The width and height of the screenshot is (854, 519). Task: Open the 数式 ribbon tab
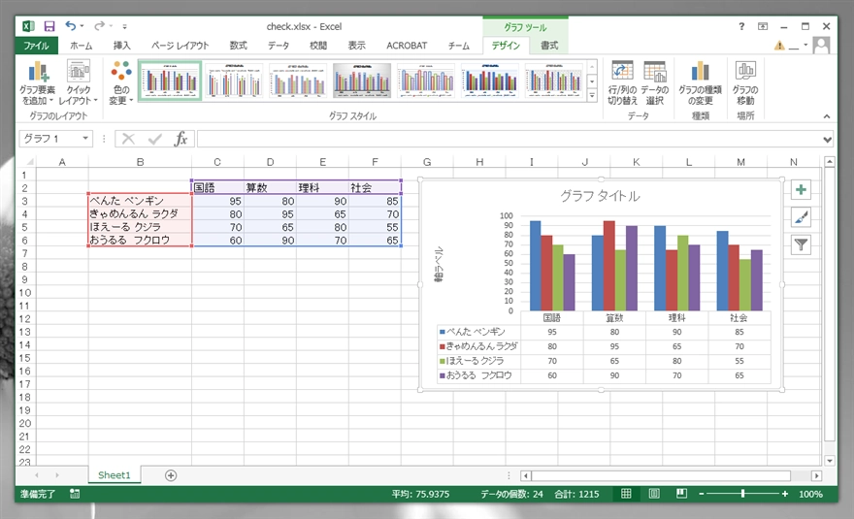[x=238, y=46]
